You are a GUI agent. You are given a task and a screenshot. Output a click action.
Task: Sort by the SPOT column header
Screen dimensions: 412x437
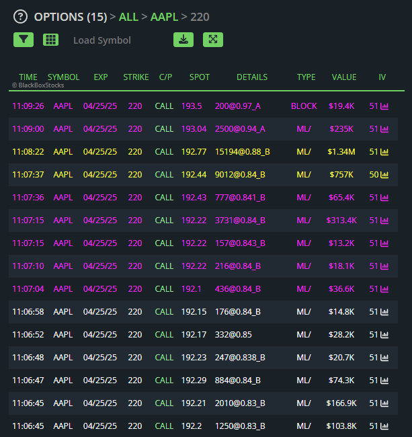pyautogui.click(x=200, y=77)
